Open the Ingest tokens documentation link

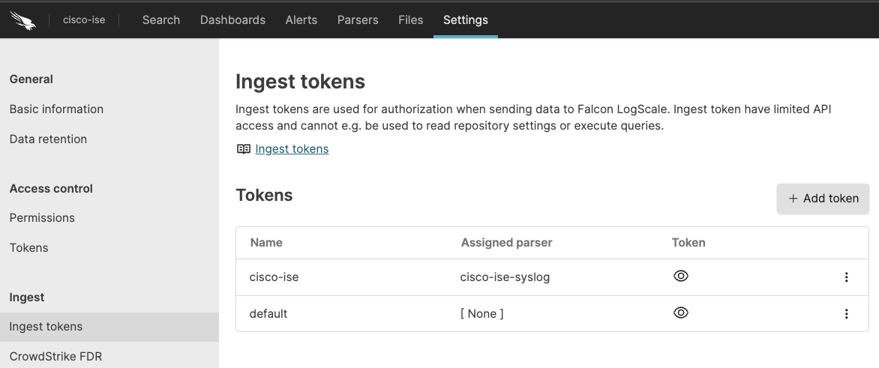pyautogui.click(x=292, y=148)
